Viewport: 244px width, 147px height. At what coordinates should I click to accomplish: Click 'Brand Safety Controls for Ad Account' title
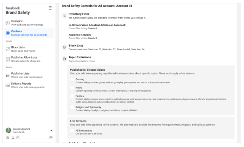tap(97, 6)
